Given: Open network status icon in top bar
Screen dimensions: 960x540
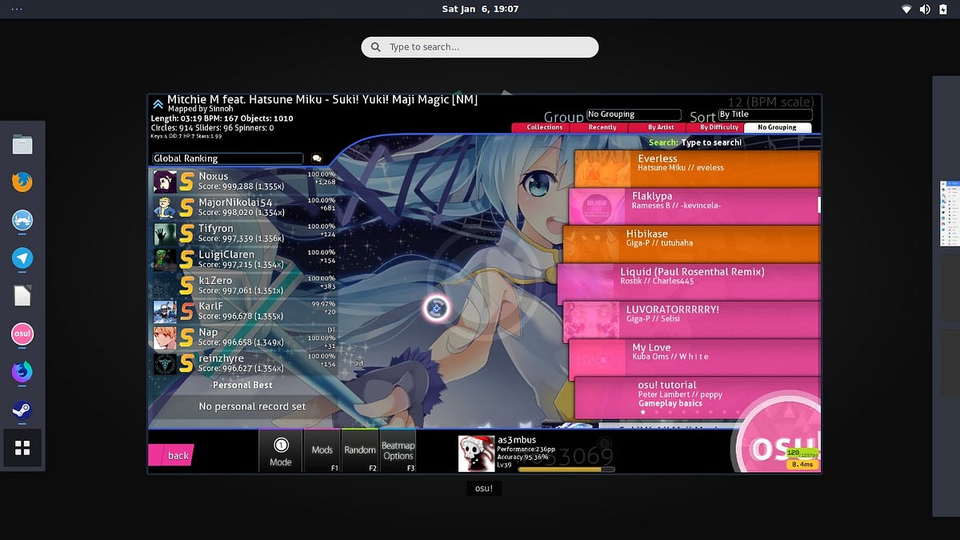Looking at the screenshot, I should [x=906, y=9].
